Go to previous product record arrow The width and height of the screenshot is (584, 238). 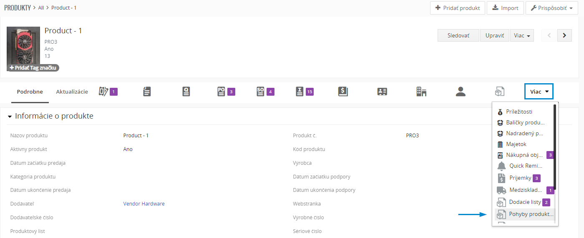549,35
